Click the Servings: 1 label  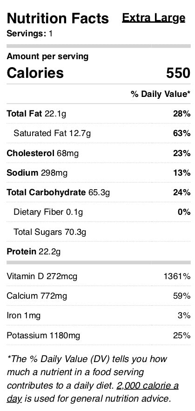(29, 34)
